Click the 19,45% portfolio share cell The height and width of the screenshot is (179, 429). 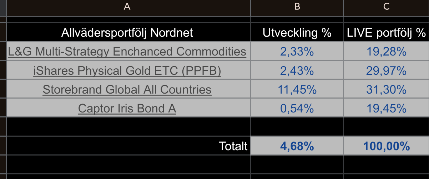coord(386,108)
